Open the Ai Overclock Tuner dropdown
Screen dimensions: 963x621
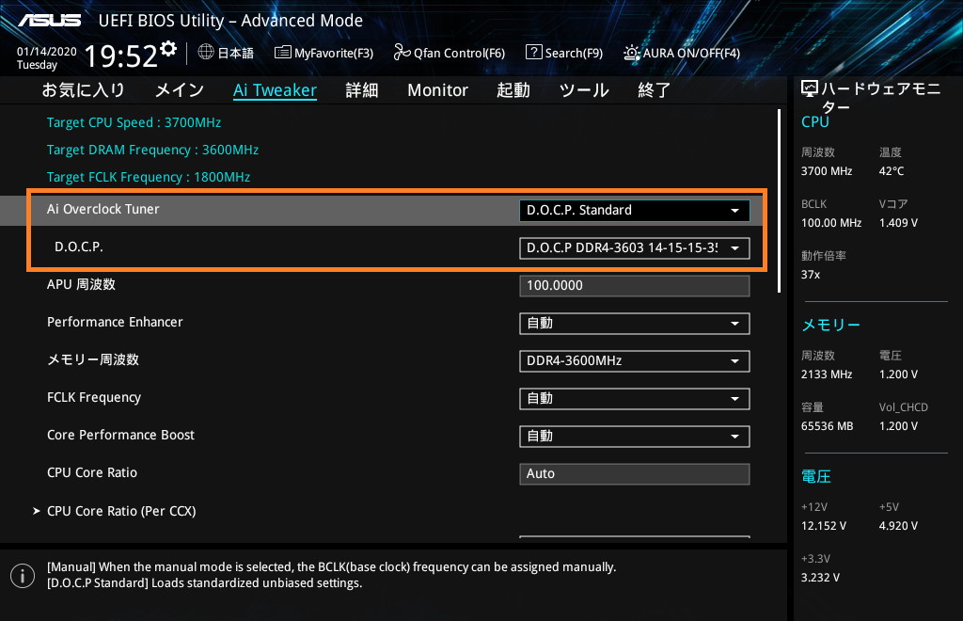(635, 210)
